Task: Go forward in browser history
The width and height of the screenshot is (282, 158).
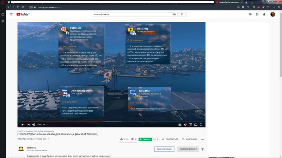Action: click(13, 7)
